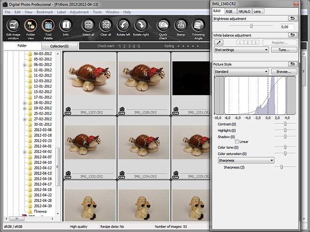
Task: Switch to the NR/ALO tab
Action: pos(244,11)
